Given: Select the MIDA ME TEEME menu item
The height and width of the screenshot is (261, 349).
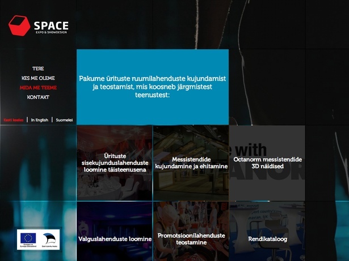Looking at the screenshot, I should (x=38, y=88).
